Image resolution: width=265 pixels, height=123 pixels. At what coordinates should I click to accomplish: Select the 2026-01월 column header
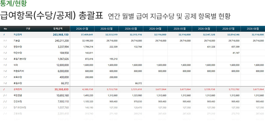(x=82, y=29)
